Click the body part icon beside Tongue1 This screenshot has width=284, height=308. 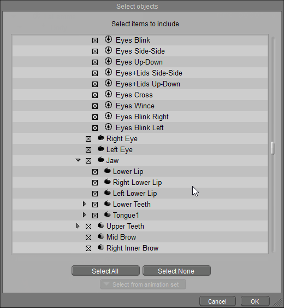[108, 214]
